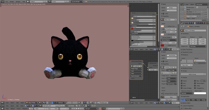Click the properties editor type icon
Viewport: 209px width, 110px height.
click(182, 23)
